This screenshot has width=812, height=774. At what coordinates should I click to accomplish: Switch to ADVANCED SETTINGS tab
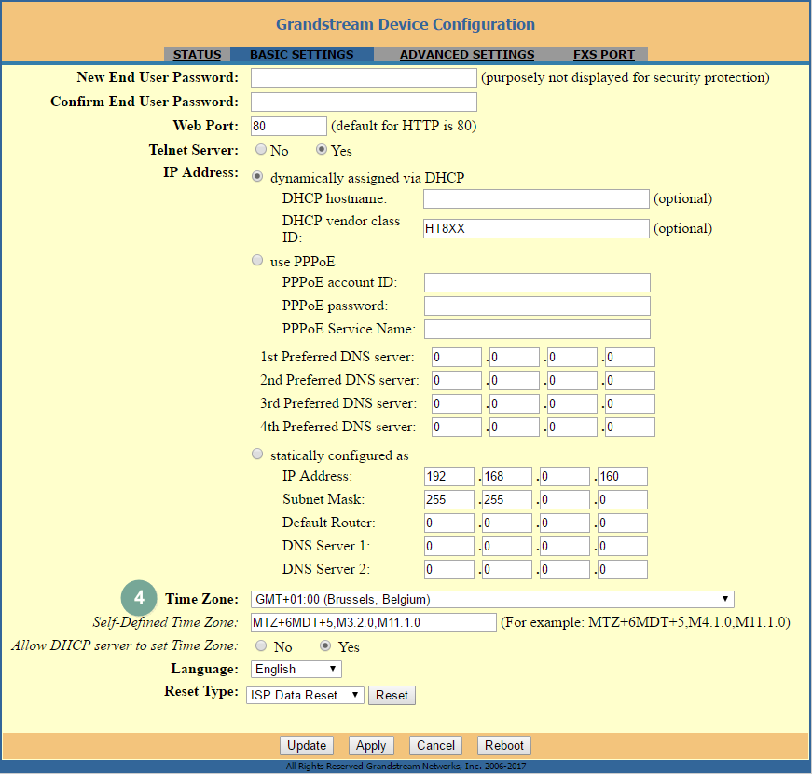[x=467, y=55]
